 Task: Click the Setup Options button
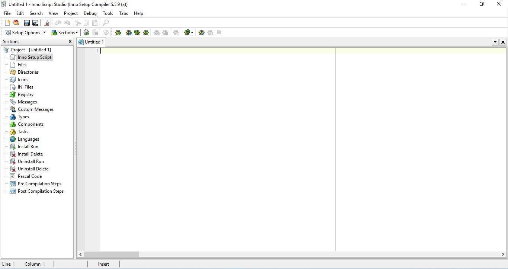click(x=22, y=32)
